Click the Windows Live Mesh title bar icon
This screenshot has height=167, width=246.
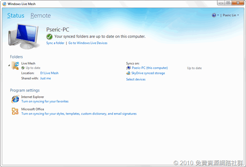point(4,4)
